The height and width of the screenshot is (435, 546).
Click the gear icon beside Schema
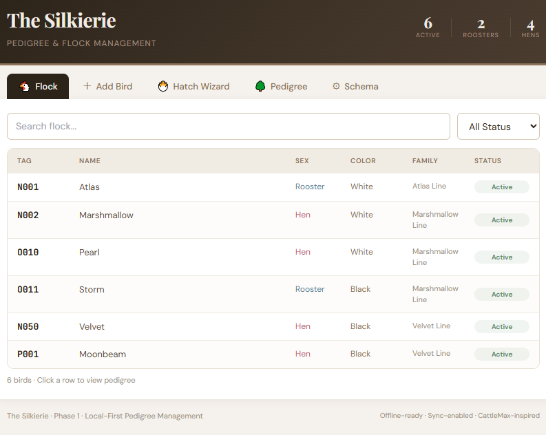click(x=336, y=86)
